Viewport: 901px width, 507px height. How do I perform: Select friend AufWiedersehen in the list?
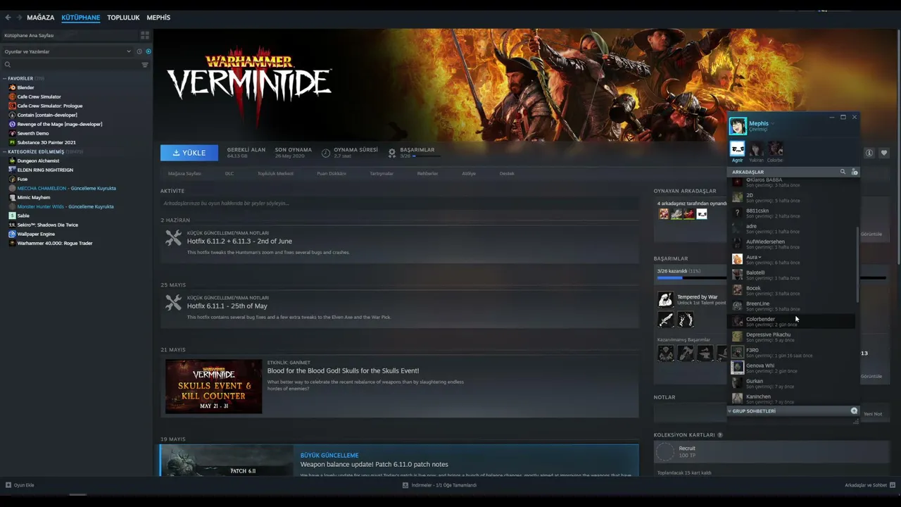pyautogui.click(x=791, y=244)
